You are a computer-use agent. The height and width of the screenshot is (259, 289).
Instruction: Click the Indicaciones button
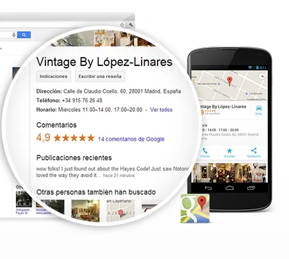(53, 76)
